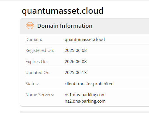Click the quantumasset.cloud page heading
Image resolution: width=149 pixels, height=113 pixels.
point(63,11)
